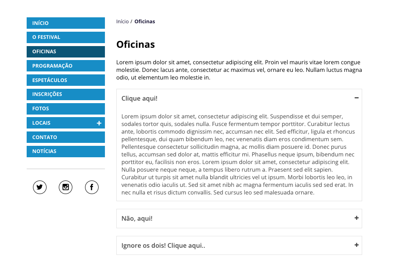Open the Programação menu item
The height and width of the screenshot is (268, 418).
[x=66, y=66]
